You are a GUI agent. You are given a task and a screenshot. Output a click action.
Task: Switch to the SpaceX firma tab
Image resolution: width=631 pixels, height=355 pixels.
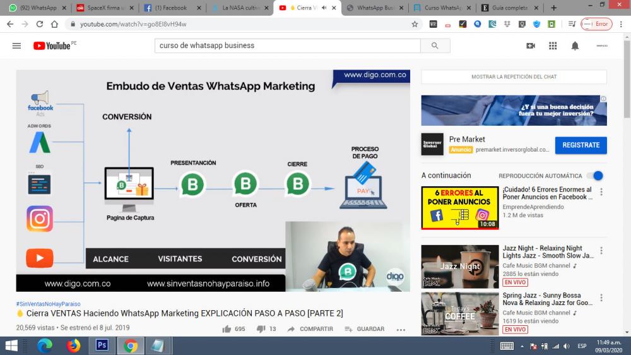click(x=105, y=8)
